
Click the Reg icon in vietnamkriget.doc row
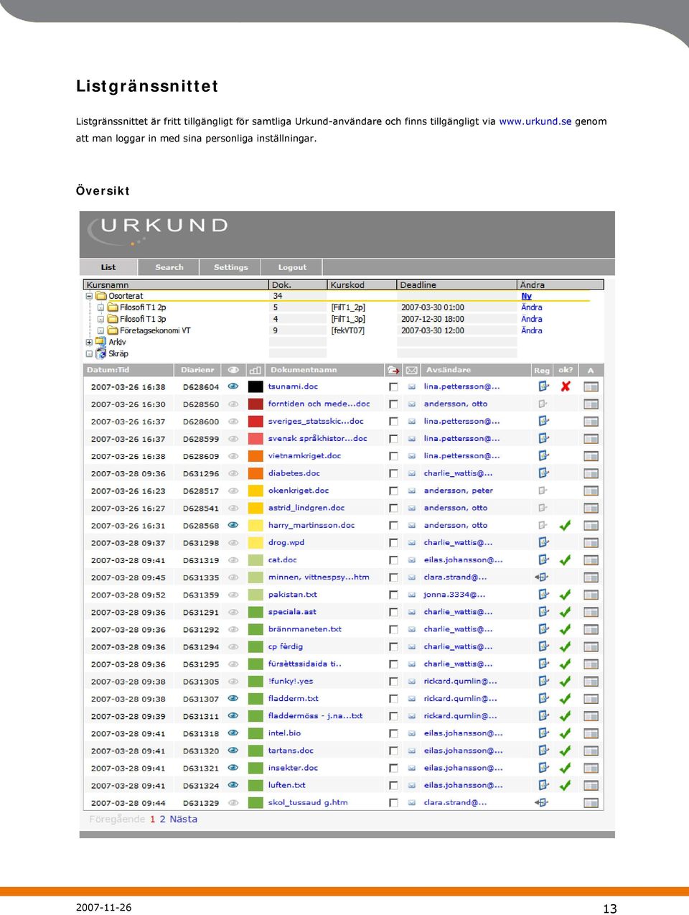[x=543, y=456]
